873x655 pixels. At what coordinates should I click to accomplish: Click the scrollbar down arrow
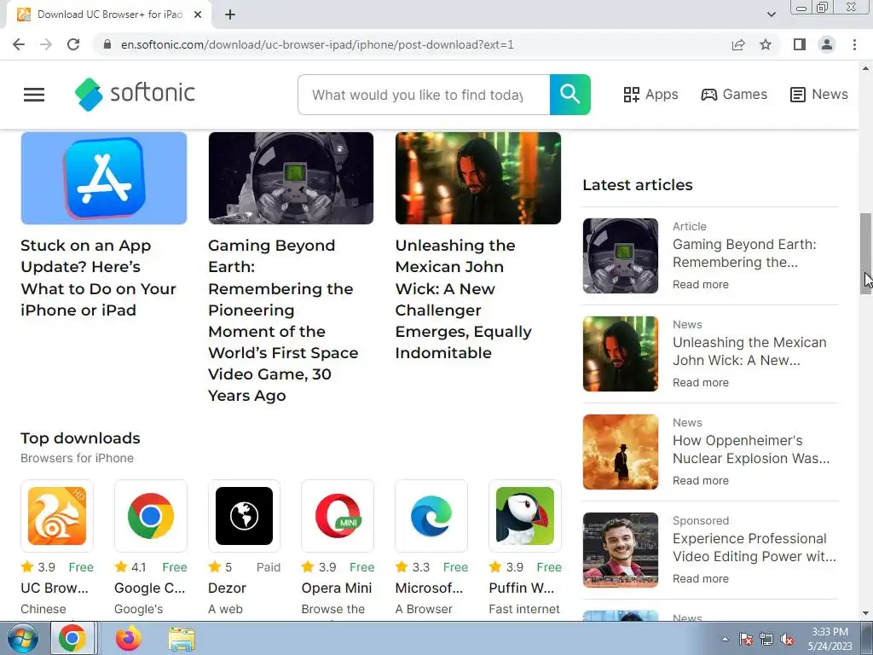click(x=865, y=613)
